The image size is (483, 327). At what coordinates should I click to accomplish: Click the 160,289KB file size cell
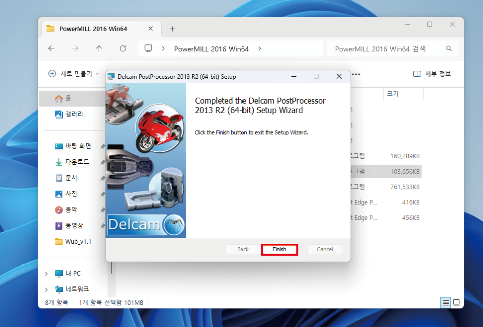[405, 156]
